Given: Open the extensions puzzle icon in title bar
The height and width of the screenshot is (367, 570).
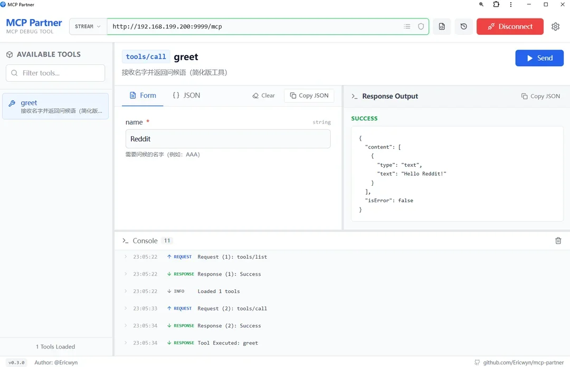Looking at the screenshot, I should pos(496,4).
